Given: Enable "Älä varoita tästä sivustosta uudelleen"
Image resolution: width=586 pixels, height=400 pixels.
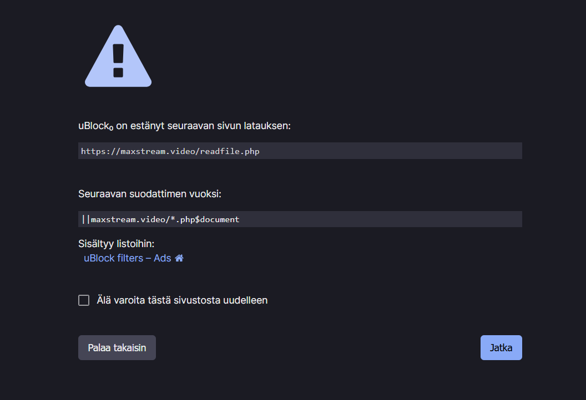Looking at the screenshot, I should (x=84, y=300).
